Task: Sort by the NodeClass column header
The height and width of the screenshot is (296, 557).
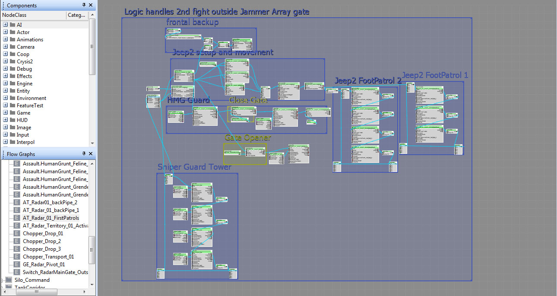Action: [33, 15]
